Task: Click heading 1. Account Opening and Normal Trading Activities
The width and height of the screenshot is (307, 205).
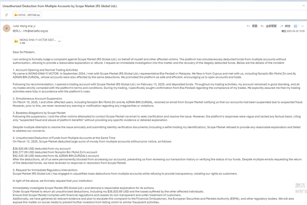Action: pos(45,70)
